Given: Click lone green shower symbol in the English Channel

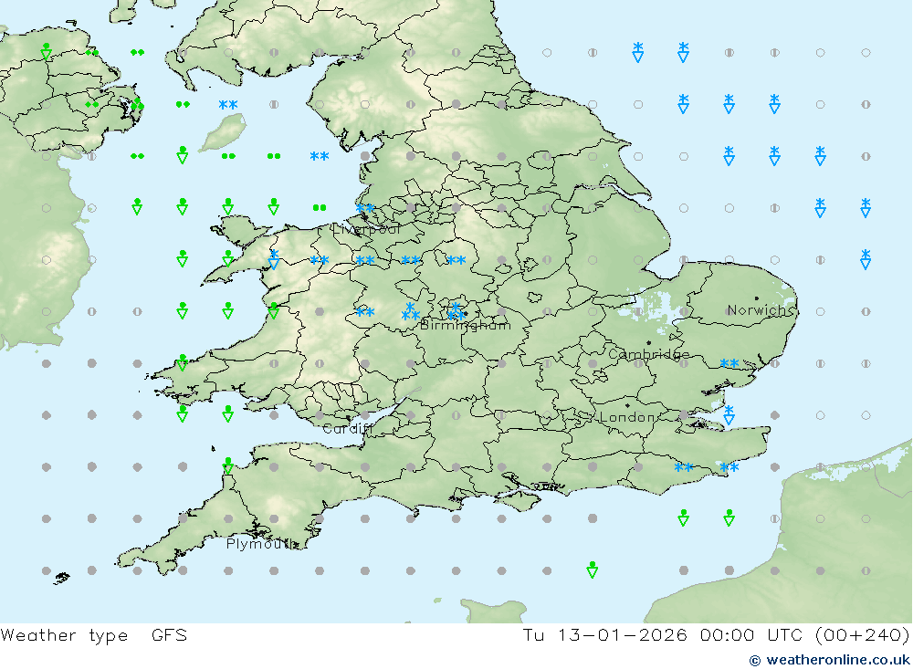Looking at the screenshot, I should click(593, 570).
